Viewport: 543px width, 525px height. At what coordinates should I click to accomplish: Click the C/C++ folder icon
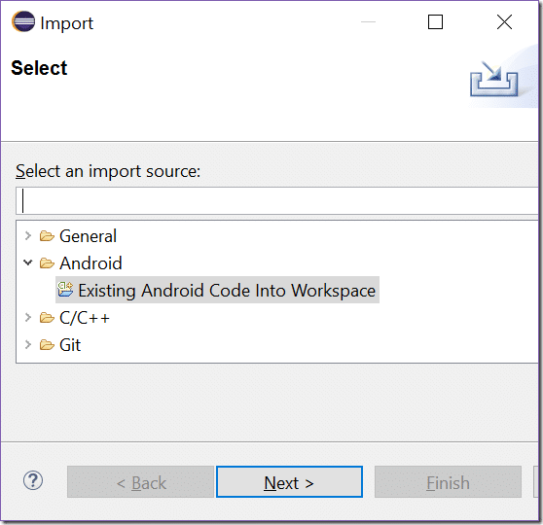[x=47, y=317]
